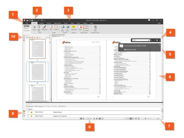This screenshot has height=138, width=184.
Task: Dismiss the form fields notification
Action: coord(159,45)
